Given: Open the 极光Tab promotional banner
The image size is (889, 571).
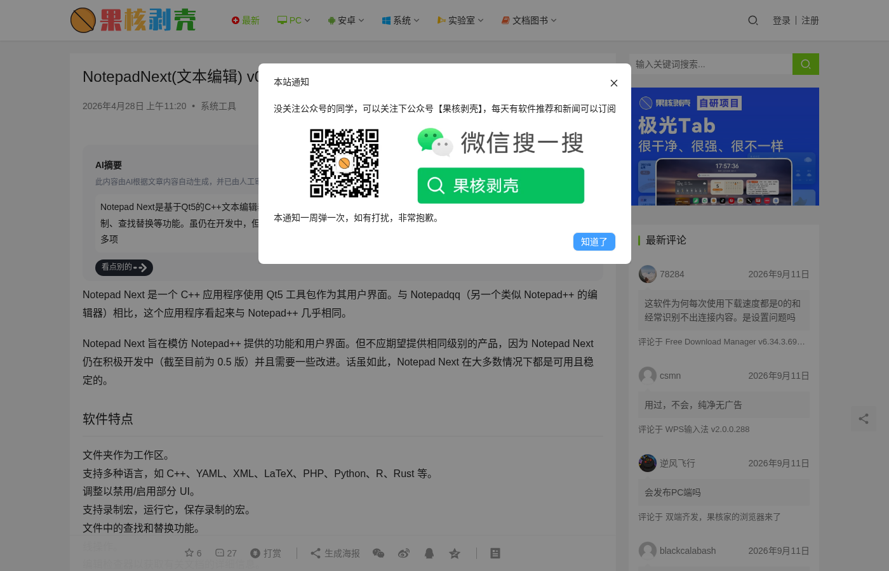Looking at the screenshot, I should click(x=725, y=147).
